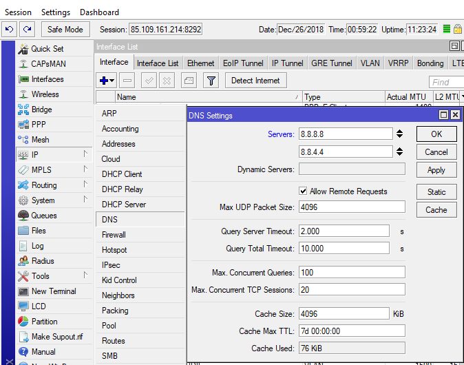Screen dimensions: 464x365
Task: Click the Max UDP Packet Size field
Action: pos(352,207)
